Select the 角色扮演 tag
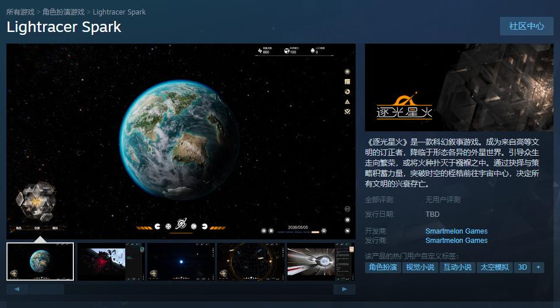Image resolution: width=560 pixels, height=308 pixels. click(x=382, y=267)
